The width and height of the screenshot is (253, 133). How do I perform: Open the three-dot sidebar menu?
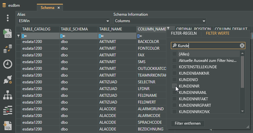pyautogui.click(x=8, y=18)
